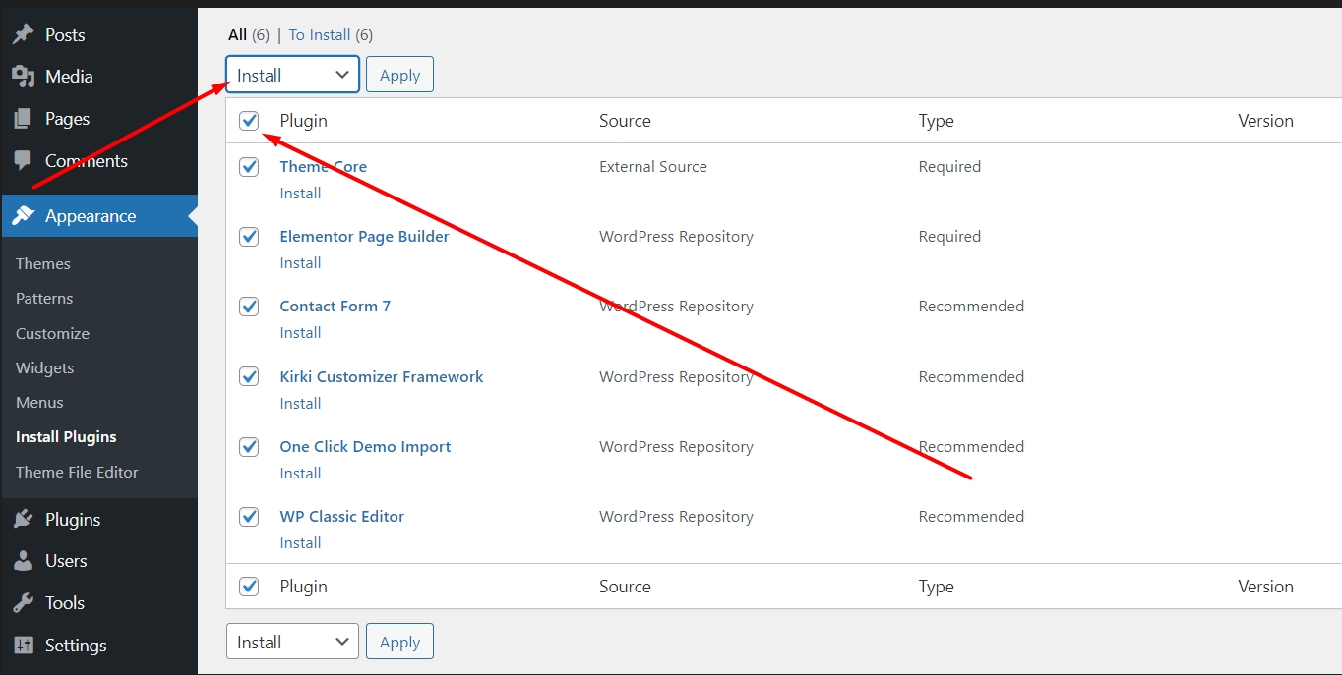Open the top bulk action Install dropdown
This screenshot has width=1342, height=675.
point(292,75)
